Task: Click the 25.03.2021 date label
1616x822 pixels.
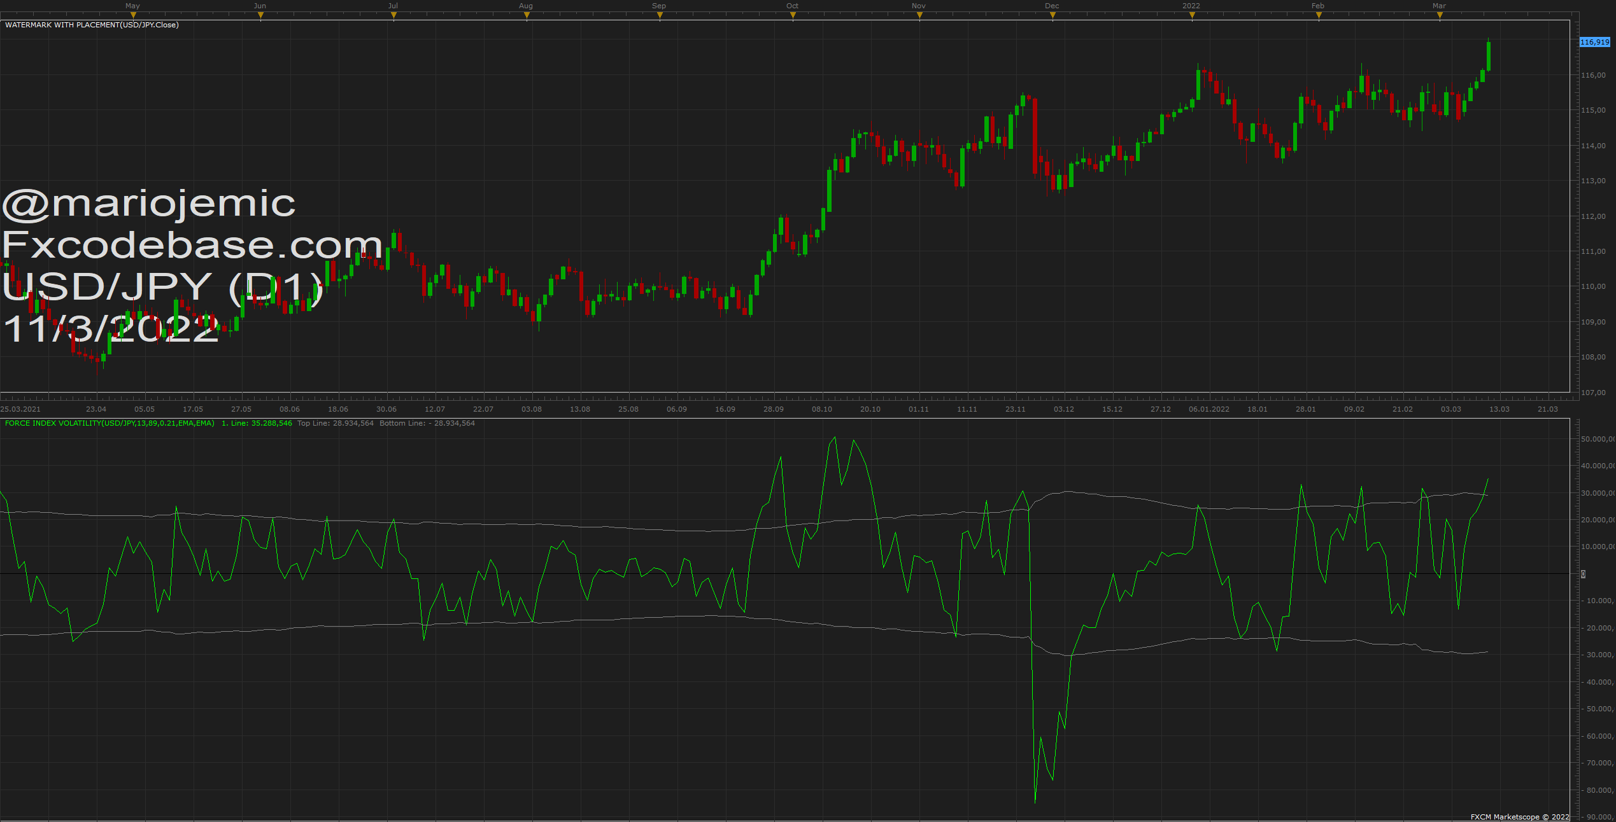Action: [x=20, y=409]
